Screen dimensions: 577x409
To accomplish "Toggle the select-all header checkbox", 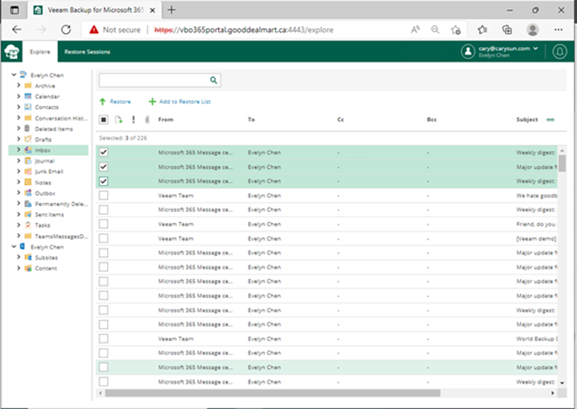I will click(x=103, y=120).
